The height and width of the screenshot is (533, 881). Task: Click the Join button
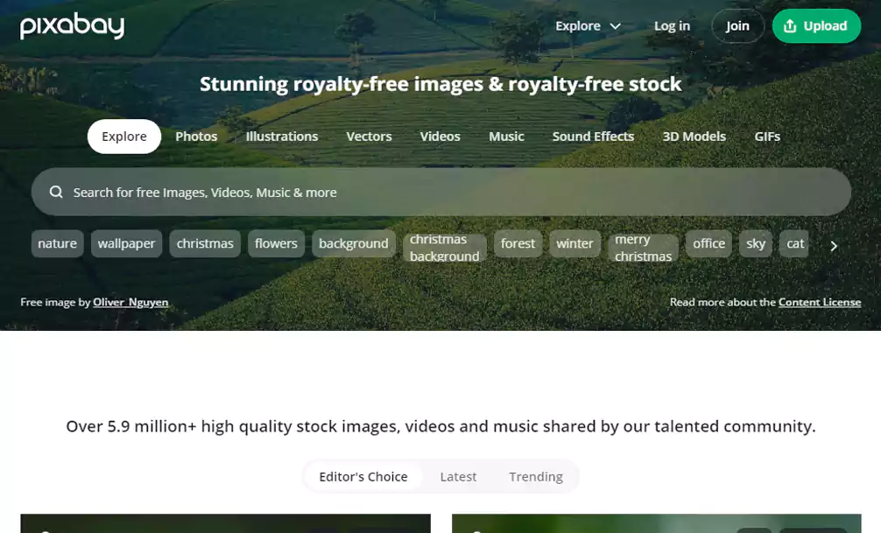pos(737,26)
